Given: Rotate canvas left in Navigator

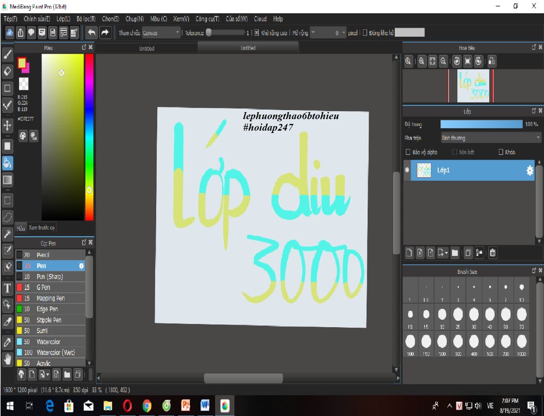Looking at the screenshot, I should point(457,62).
